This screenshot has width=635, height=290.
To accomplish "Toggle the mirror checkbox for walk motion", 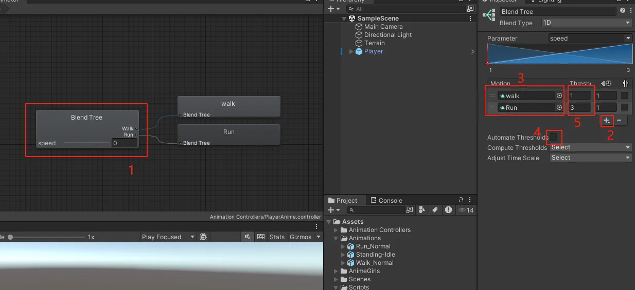I will point(624,95).
